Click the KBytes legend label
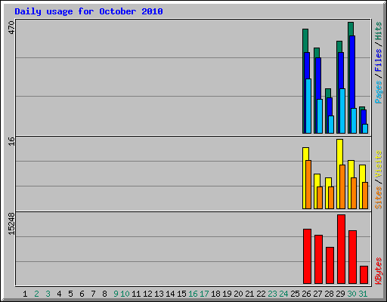This screenshot has width=387, height=302. pyautogui.click(x=378, y=271)
